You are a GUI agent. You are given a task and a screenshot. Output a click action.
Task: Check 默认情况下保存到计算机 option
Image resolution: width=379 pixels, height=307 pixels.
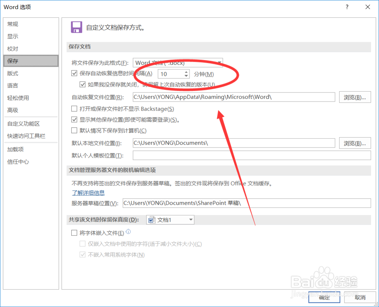click(74, 131)
